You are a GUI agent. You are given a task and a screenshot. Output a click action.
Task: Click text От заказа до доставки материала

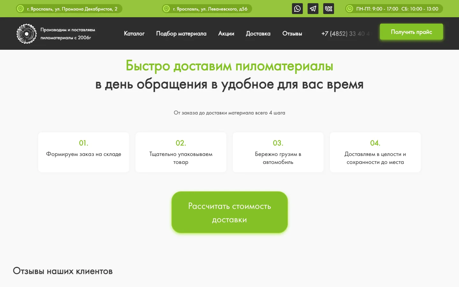pyautogui.click(x=229, y=113)
